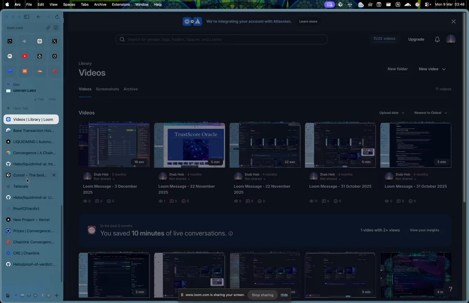469x303 pixels.
Task: Open the 11/25 videos usage indicator
Action: [x=384, y=39]
